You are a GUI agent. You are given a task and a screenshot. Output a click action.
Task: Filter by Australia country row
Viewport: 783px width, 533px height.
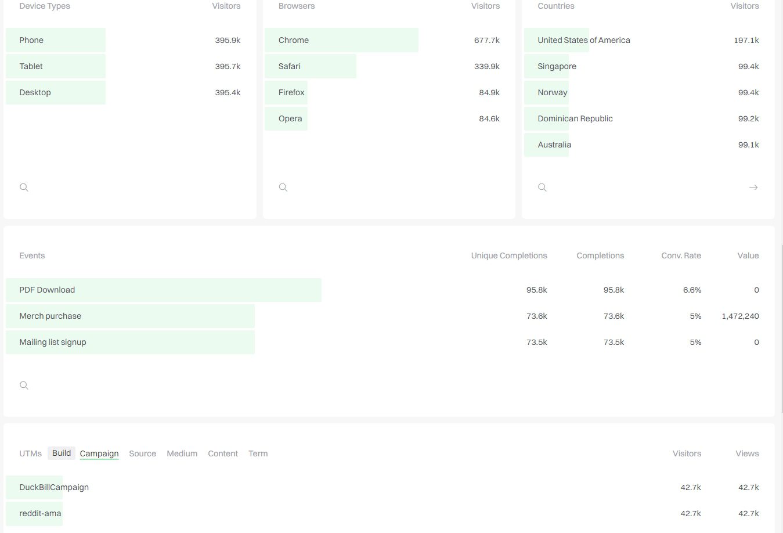[648, 145]
